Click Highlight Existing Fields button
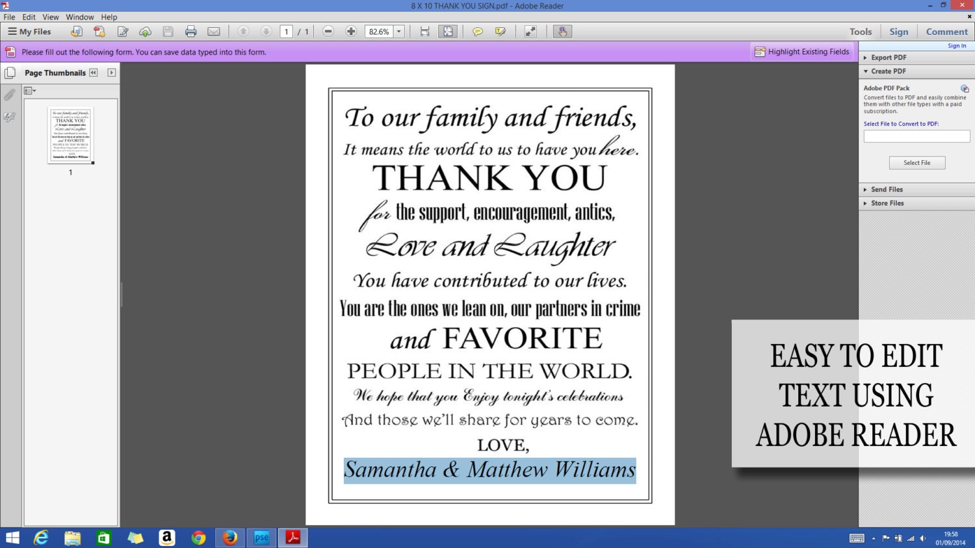The width and height of the screenshot is (975, 548). [802, 52]
